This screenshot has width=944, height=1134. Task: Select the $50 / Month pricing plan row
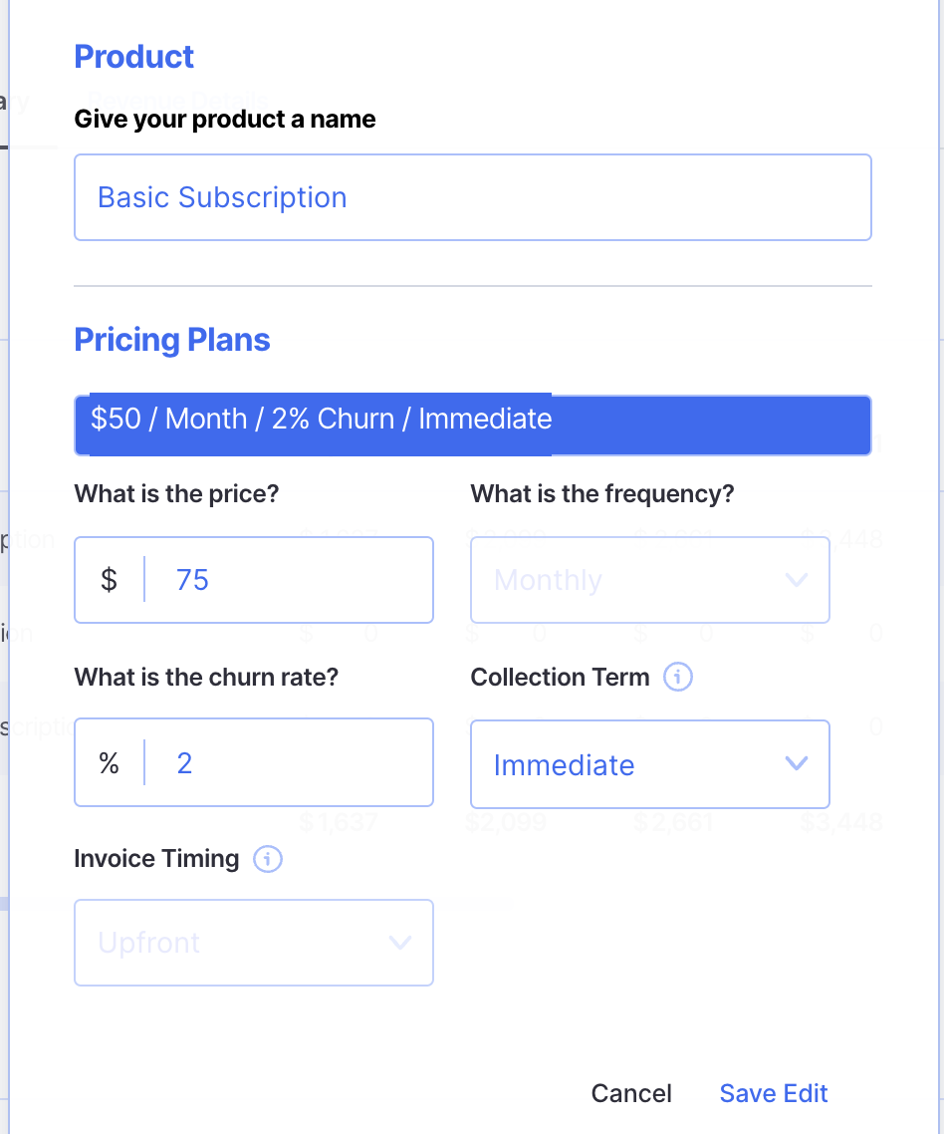pyautogui.click(x=472, y=425)
